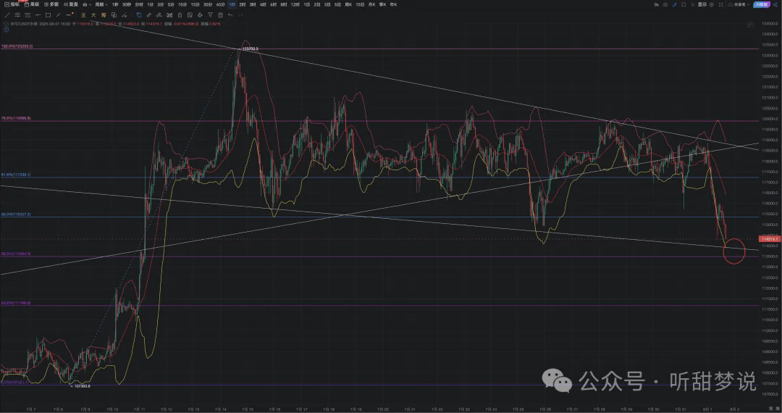Click the 主 indicator icon
Image resolution: width=782 pixels, height=413 pixels.
coord(83,15)
